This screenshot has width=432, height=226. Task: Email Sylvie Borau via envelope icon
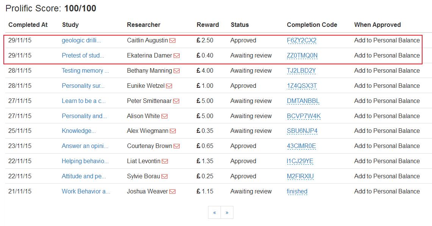click(x=164, y=176)
